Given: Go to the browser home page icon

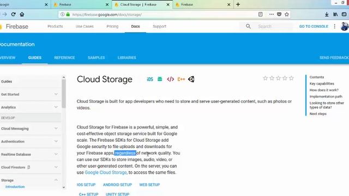Looking at the screenshot, I should tap(22, 15).
